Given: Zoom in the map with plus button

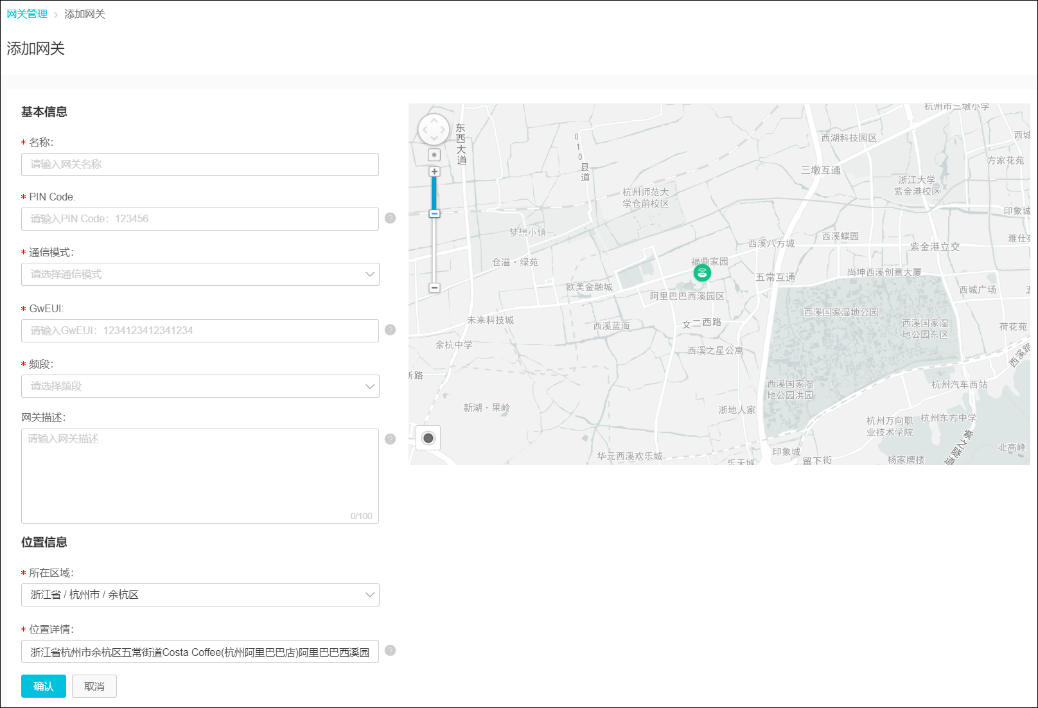Looking at the screenshot, I should click(434, 172).
